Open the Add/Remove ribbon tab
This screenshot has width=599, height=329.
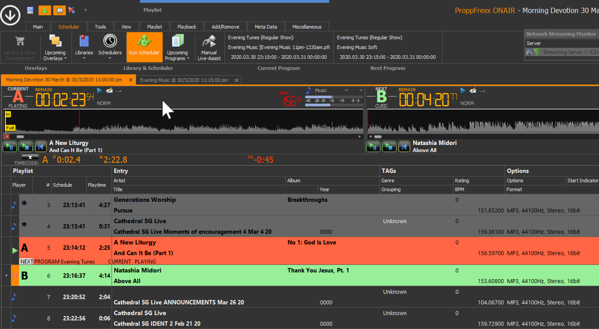click(225, 27)
